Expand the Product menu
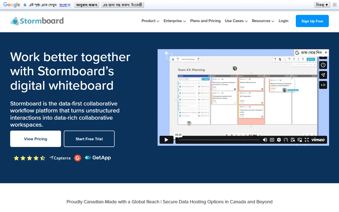The height and width of the screenshot is (212, 339). [150, 21]
